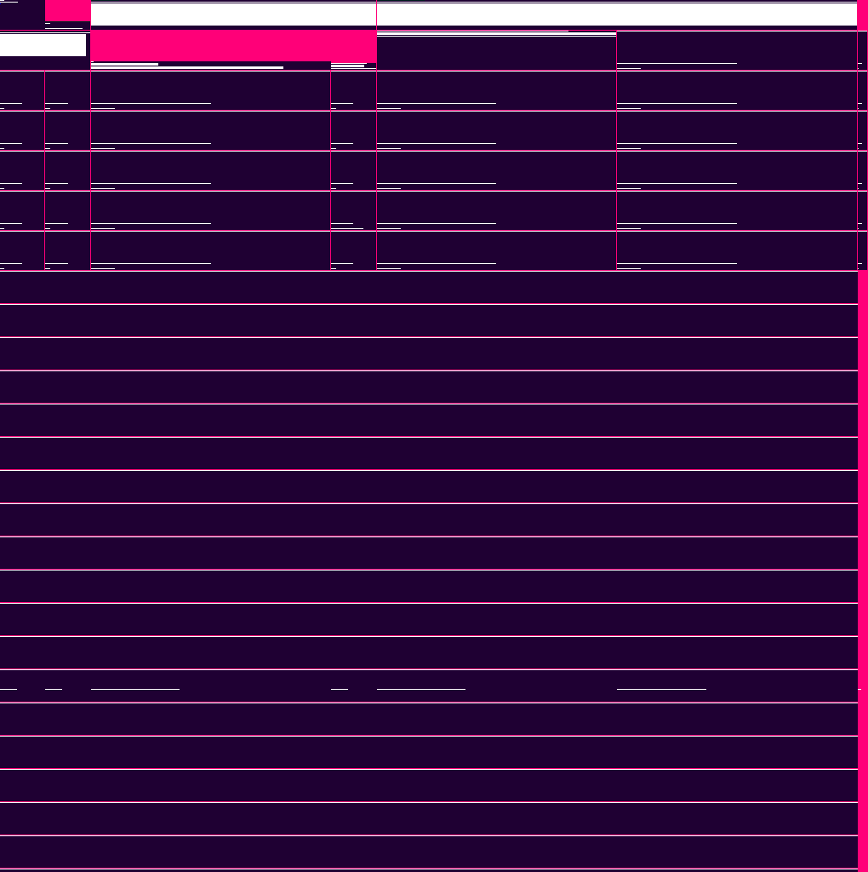Click the long white bar above pink banner
Screen dimensions: 868x872
tap(233, 14)
